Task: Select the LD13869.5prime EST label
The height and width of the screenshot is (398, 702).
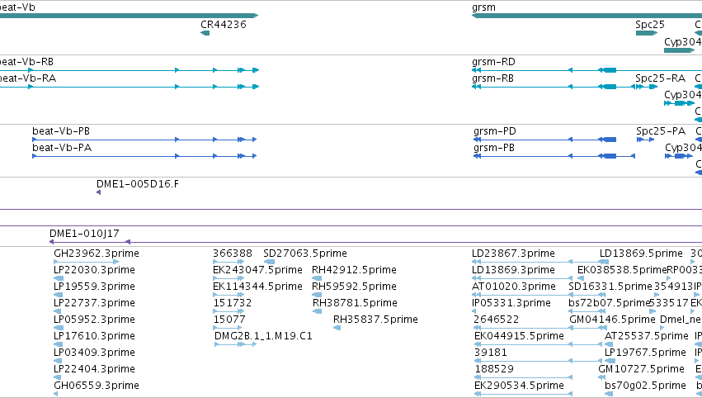Action: pos(641,253)
